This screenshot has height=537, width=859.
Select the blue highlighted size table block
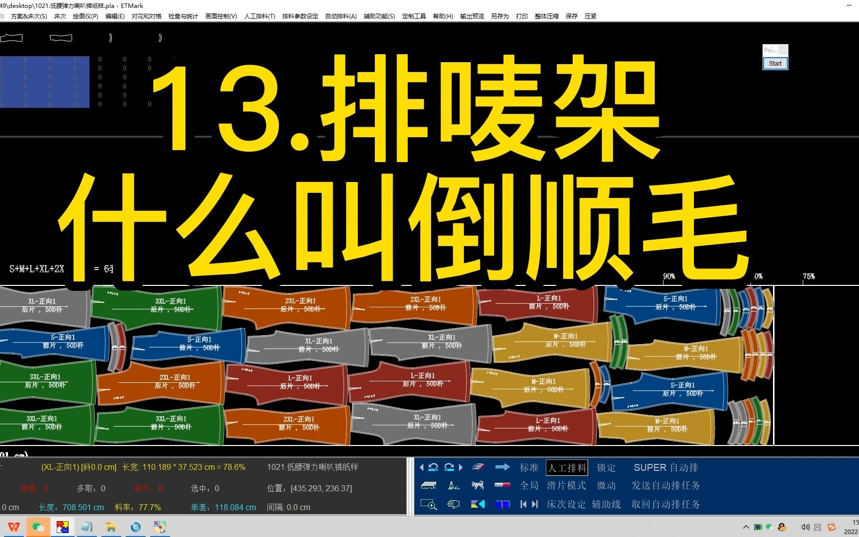45,82
